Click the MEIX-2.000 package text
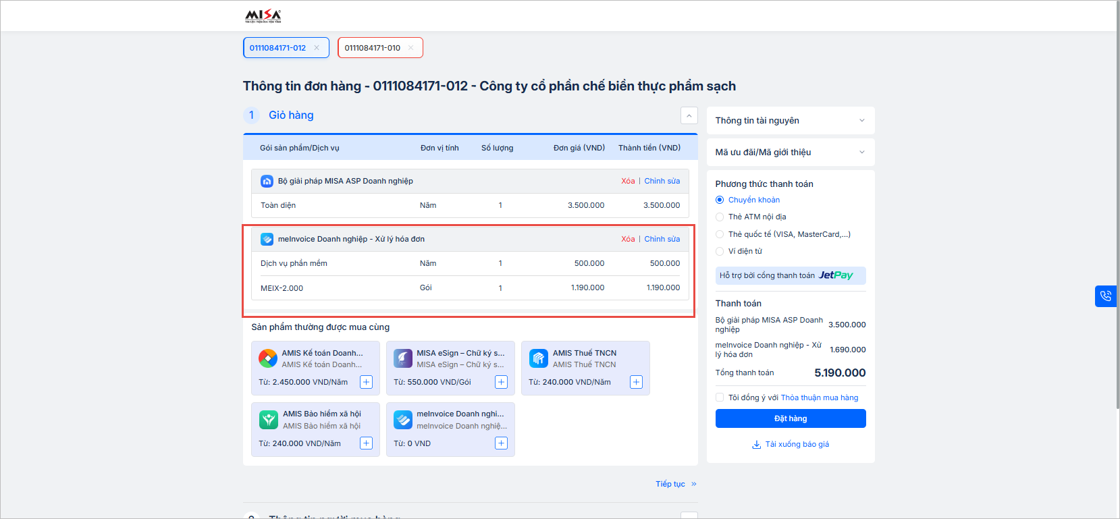 pos(282,288)
